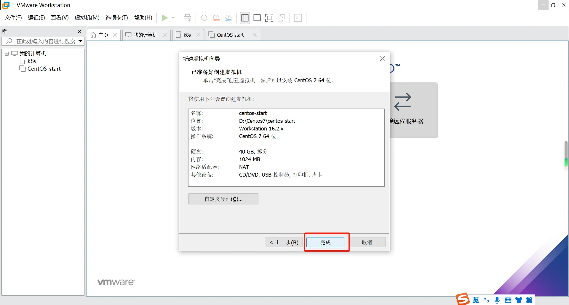Click the NAT network adapter value
The height and width of the screenshot is (305, 569).
(244, 167)
